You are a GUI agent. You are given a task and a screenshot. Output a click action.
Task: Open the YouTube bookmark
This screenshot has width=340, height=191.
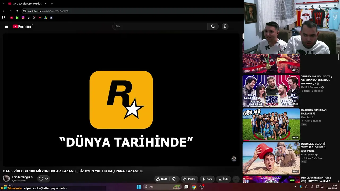tap(12, 18)
